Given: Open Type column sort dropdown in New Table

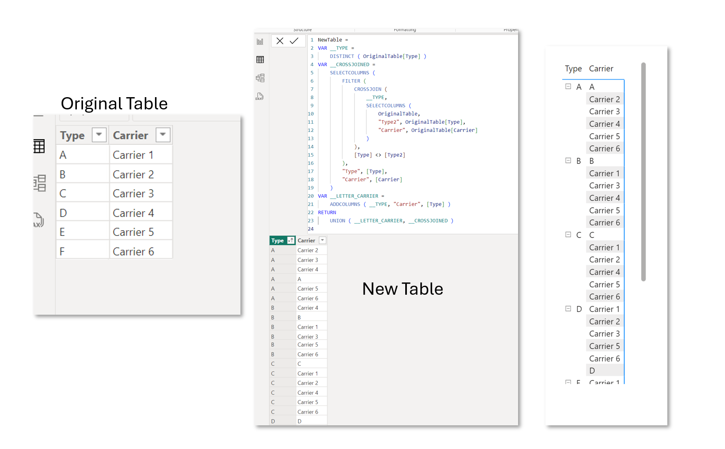Looking at the screenshot, I should (x=291, y=240).
